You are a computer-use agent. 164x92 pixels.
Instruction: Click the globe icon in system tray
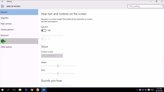(140, 90)
